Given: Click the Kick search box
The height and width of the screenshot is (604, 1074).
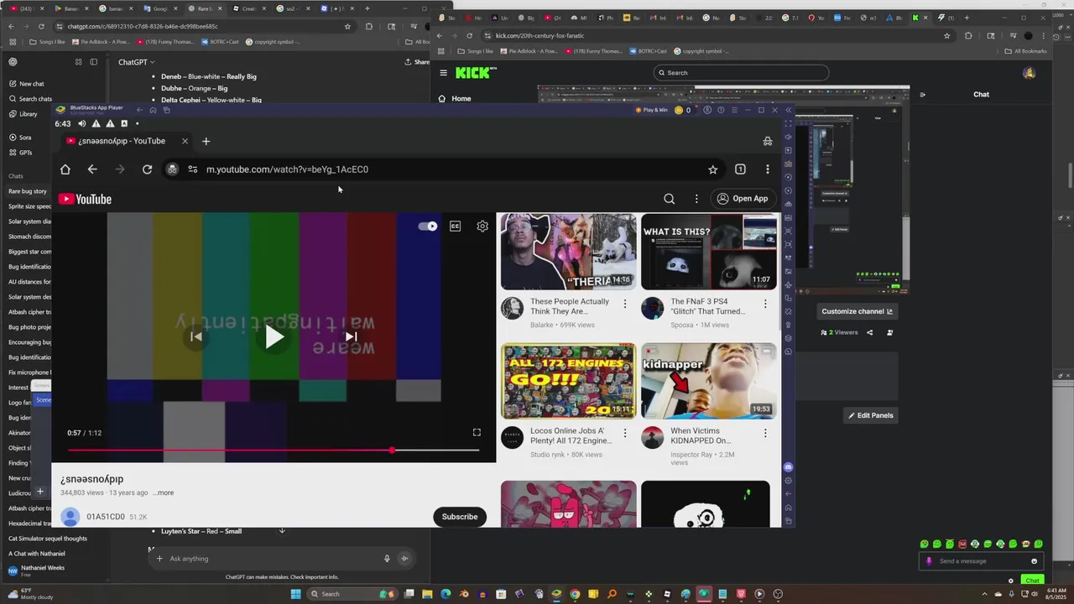Looking at the screenshot, I should click(741, 73).
